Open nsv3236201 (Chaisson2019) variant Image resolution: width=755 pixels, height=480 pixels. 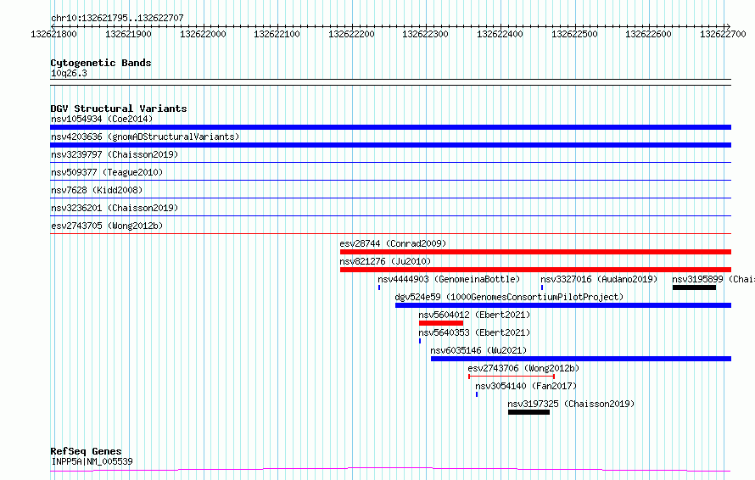coord(115,208)
